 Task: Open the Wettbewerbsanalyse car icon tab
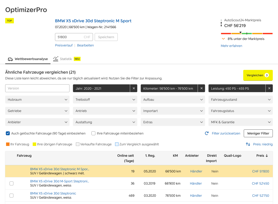pos(10,59)
